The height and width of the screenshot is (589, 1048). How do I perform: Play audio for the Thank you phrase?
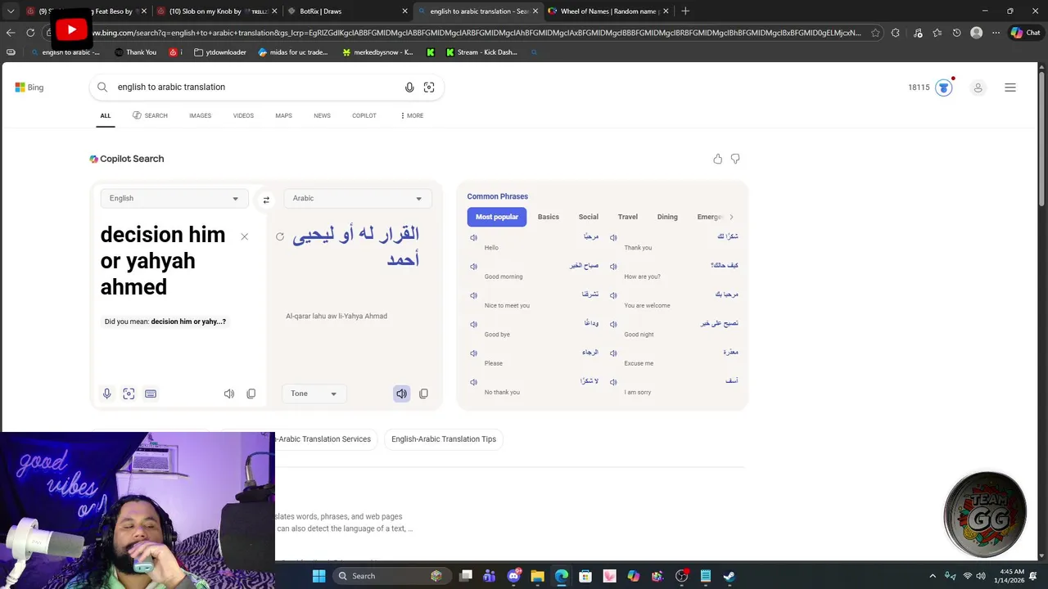613,237
